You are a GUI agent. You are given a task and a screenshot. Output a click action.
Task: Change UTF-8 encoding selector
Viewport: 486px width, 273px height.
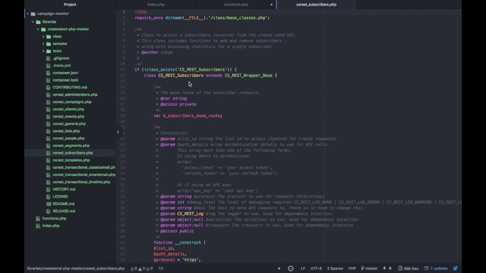tap(316, 268)
